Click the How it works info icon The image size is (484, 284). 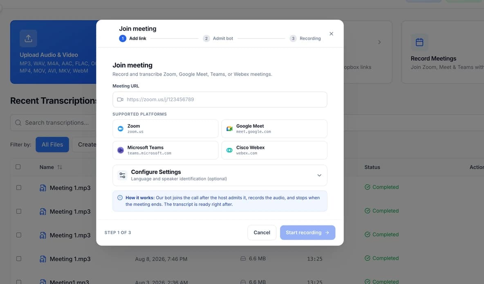120,198
